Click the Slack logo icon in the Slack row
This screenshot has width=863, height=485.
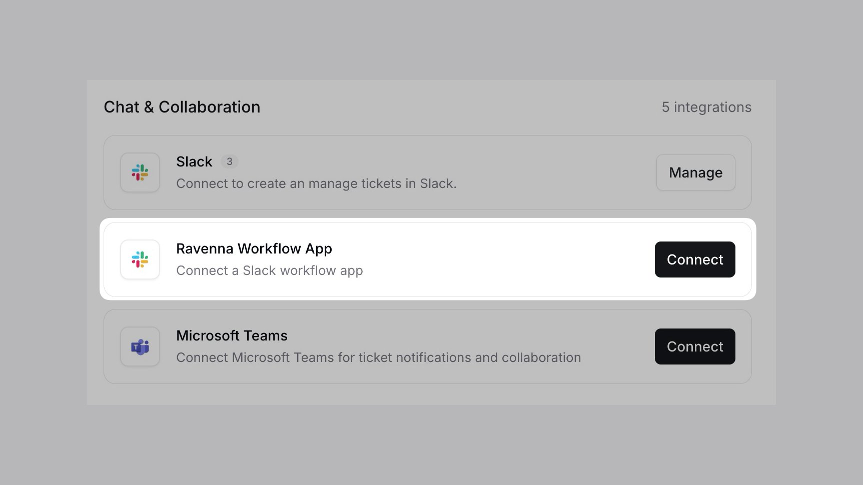pyautogui.click(x=140, y=172)
